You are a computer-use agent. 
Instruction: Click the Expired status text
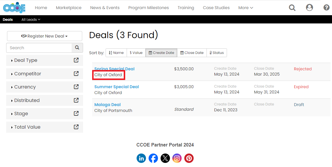pyautogui.click(x=301, y=87)
